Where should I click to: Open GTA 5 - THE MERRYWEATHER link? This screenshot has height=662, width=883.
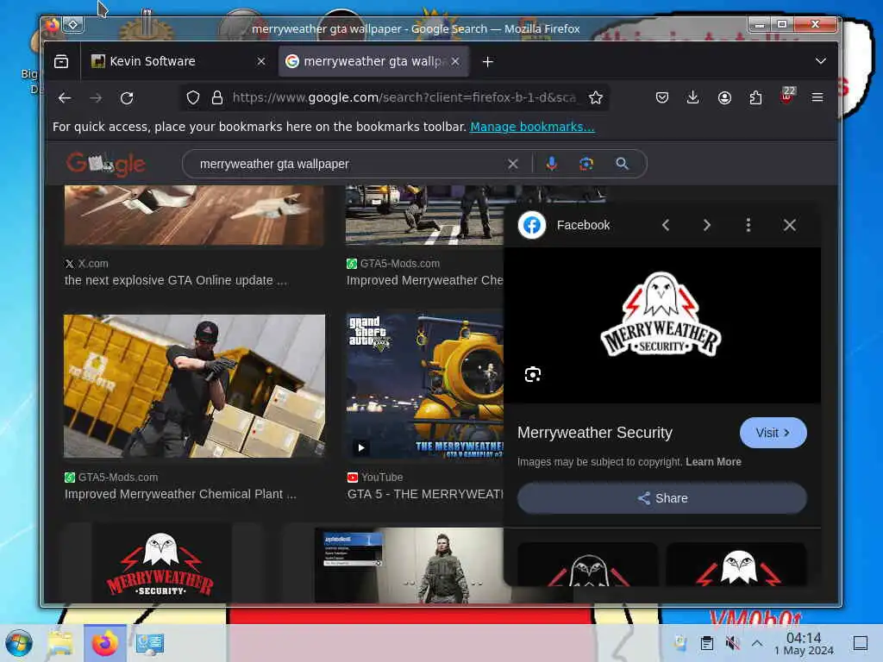click(x=425, y=494)
